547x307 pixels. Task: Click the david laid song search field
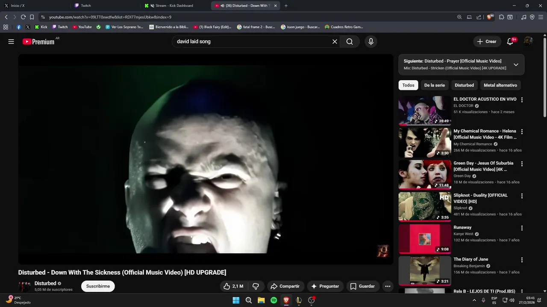252,41
